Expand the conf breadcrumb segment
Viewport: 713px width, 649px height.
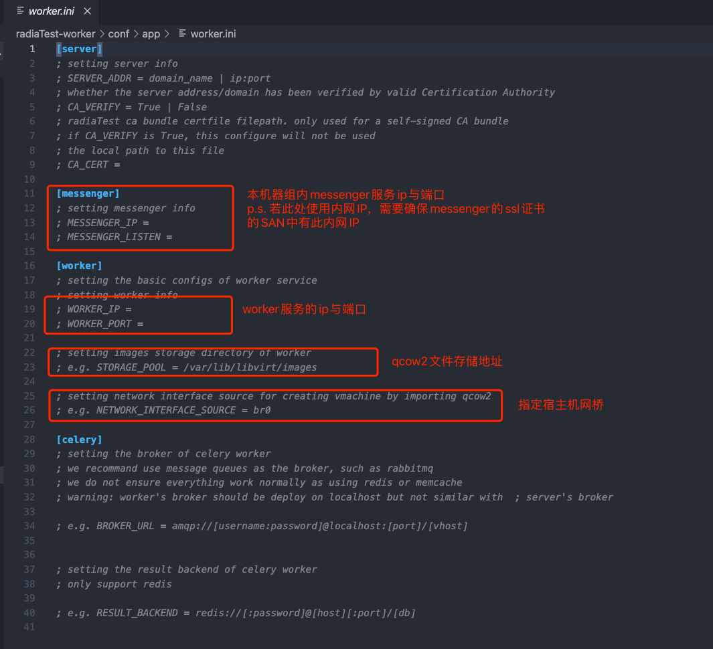point(118,33)
